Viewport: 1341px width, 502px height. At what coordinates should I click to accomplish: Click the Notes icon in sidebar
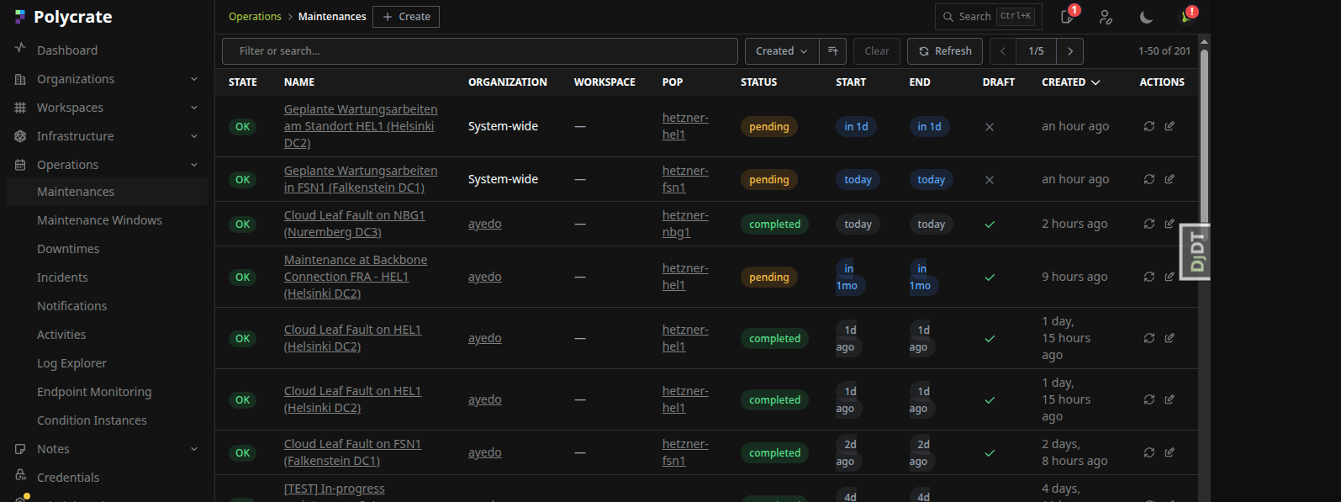[20, 449]
